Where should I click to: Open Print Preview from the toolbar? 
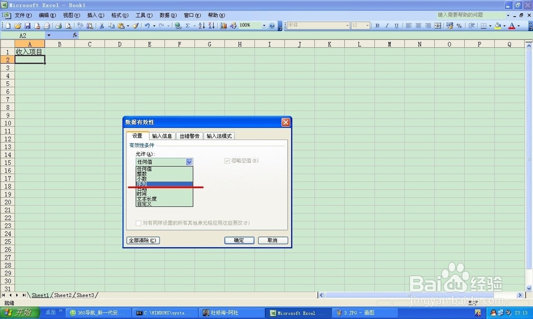68,26
